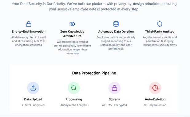Select the 90-Day Retention caption
This screenshot has width=190, height=117.
[155, 105]
